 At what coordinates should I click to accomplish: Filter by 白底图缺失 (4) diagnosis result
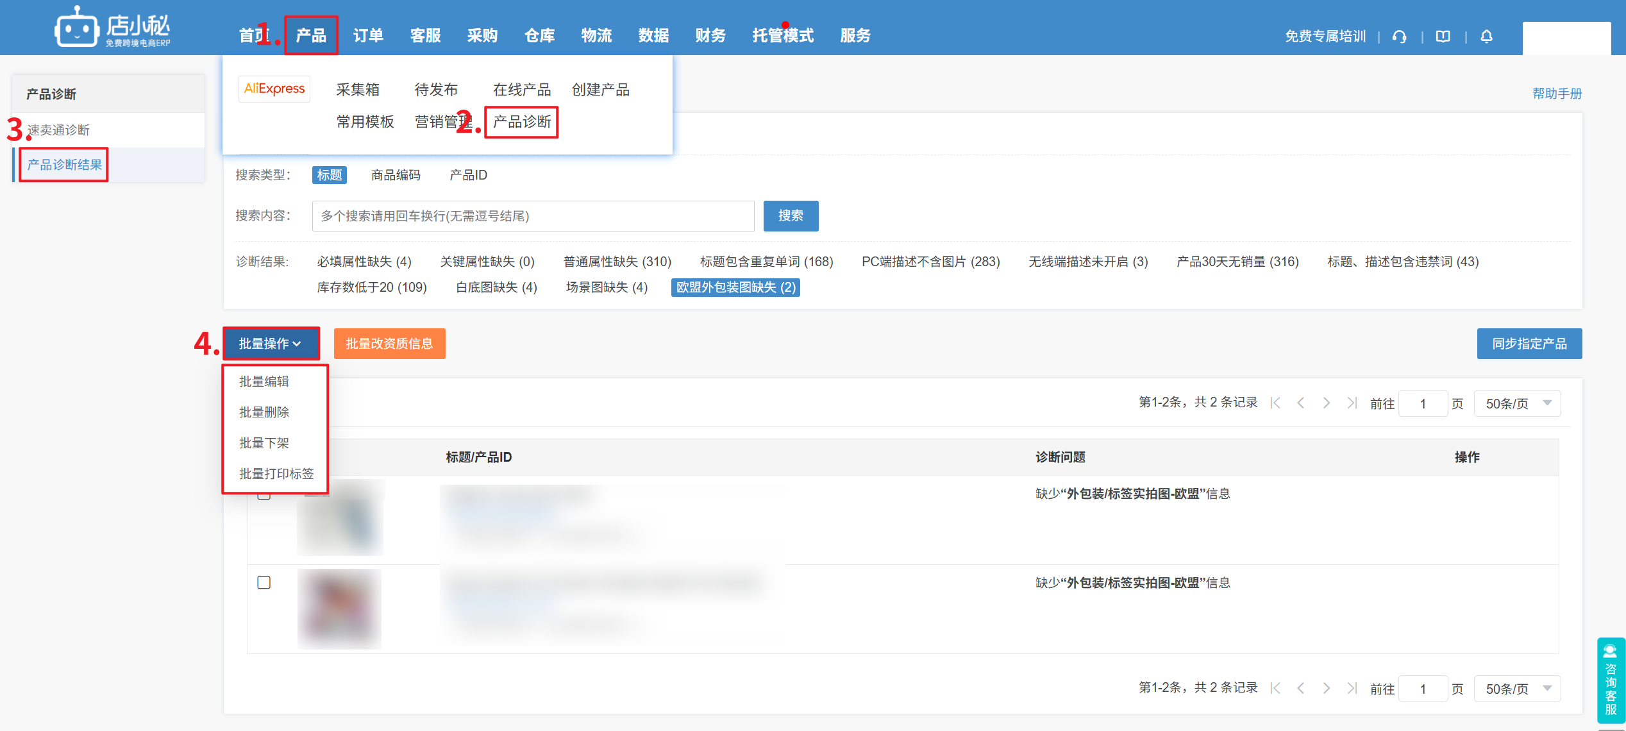[x=496, y=287]
